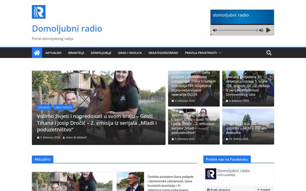This screenshot has height=191, width=306.
Task: Open the Pravila privatnosti menu item
Action: (x=201, y=53)
